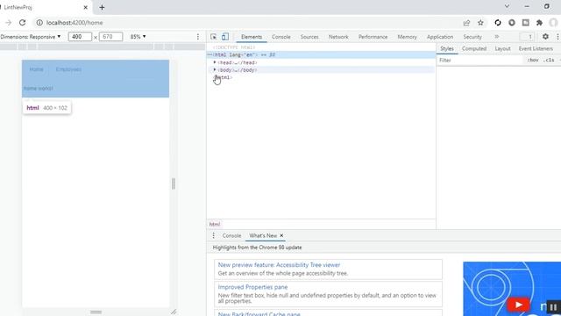Select the DOCTYPE html row
Image resolution: width=561 pixels, height=316 pixels.
(234, 47)
